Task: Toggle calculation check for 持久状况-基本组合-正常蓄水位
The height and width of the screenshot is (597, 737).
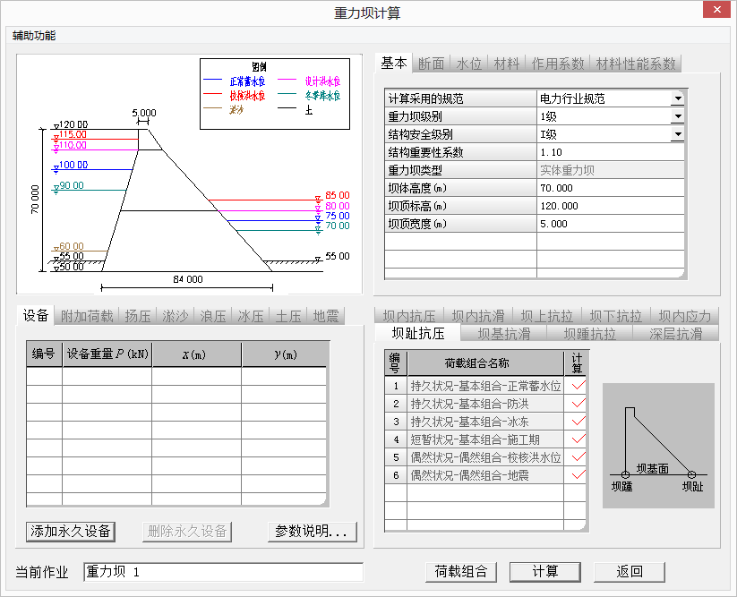Action: coord(578,387)
